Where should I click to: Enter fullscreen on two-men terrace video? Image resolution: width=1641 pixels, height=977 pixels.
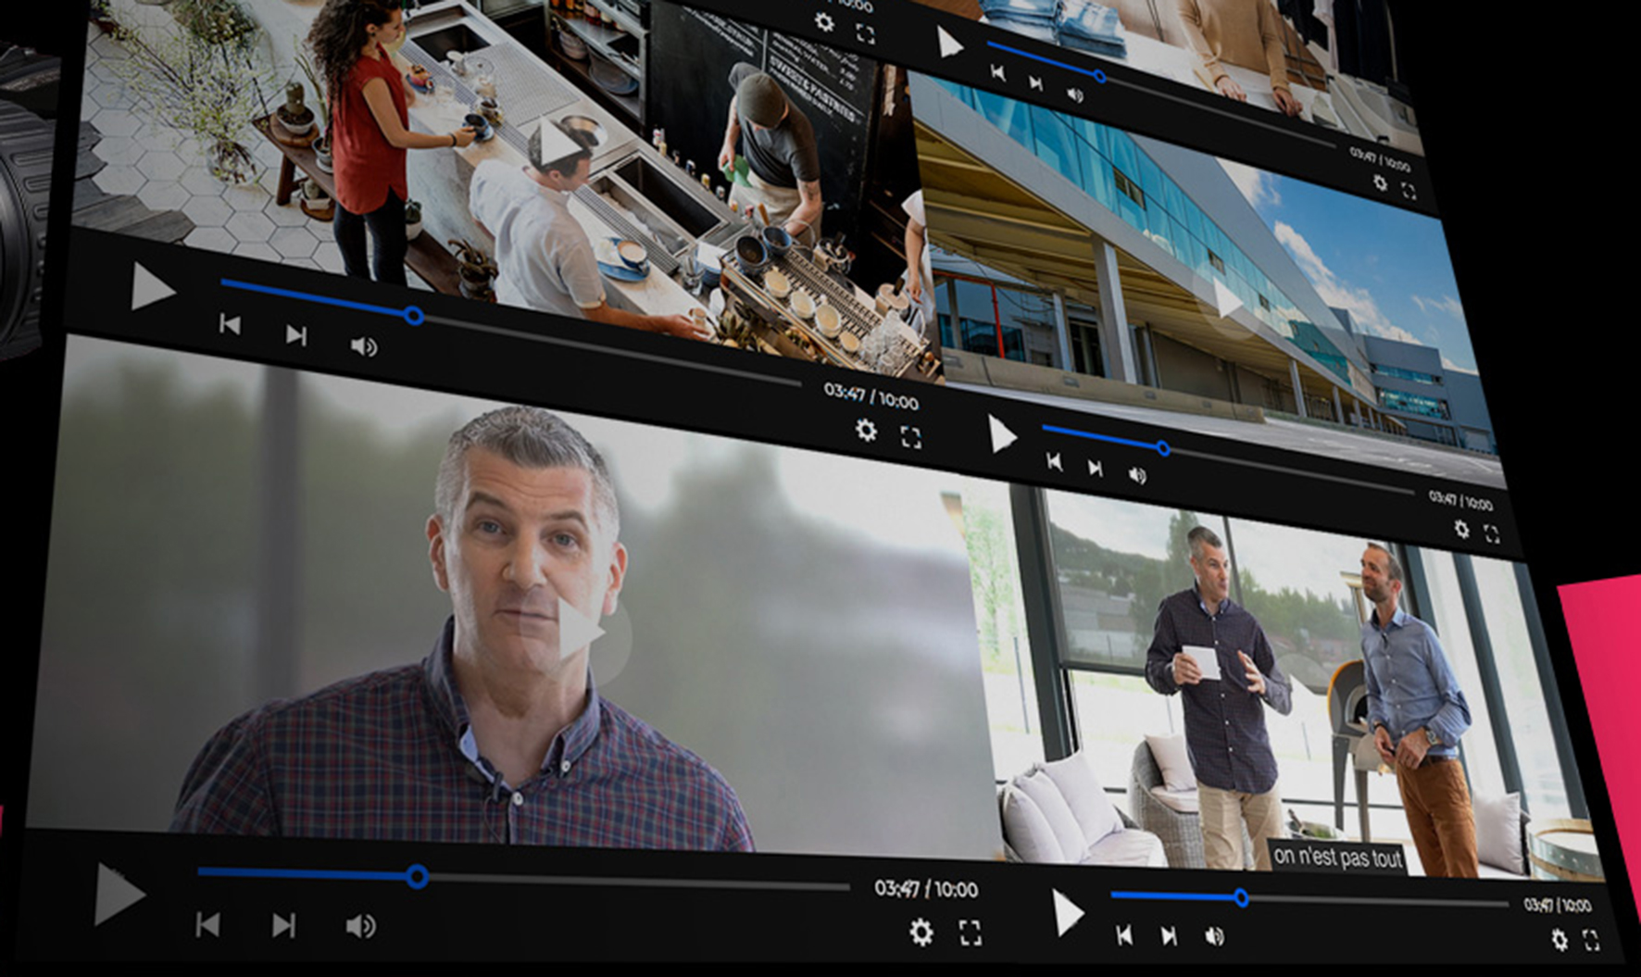pos(1591,941)
